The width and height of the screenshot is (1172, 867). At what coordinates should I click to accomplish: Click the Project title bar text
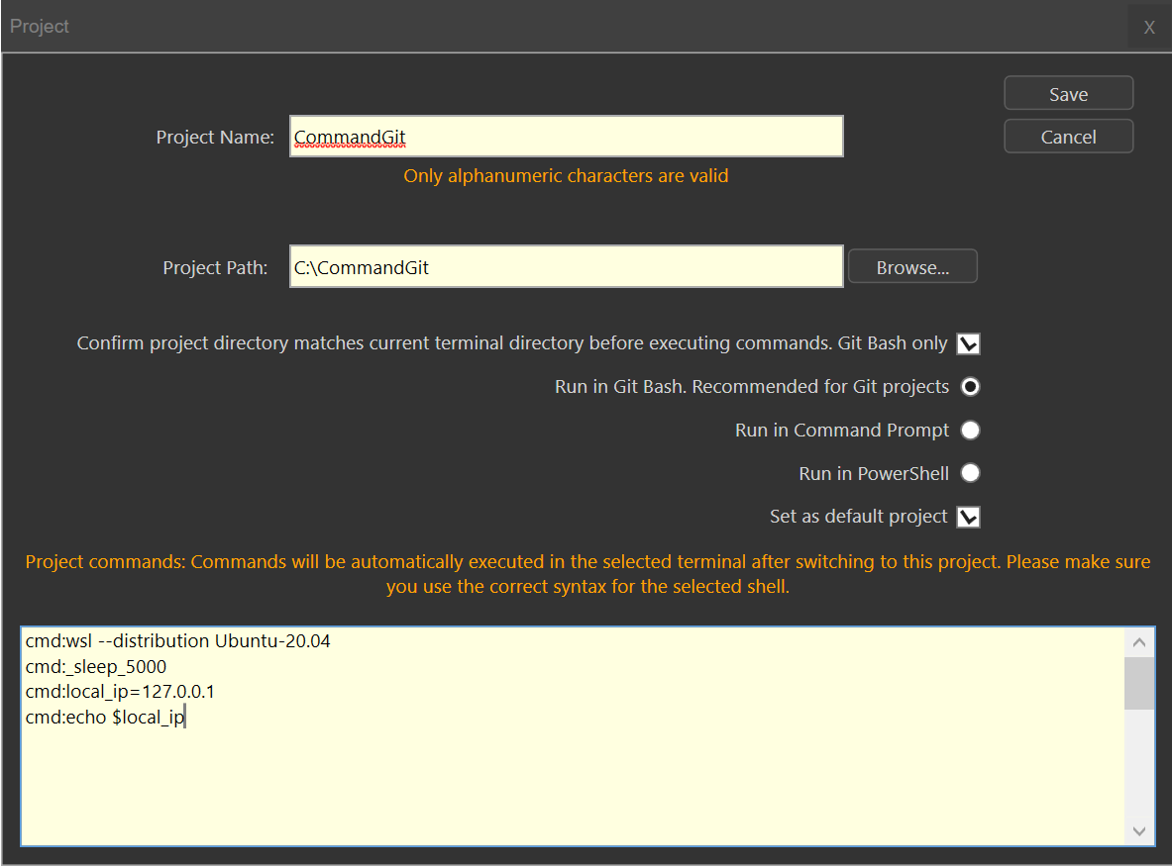[40, 27]
